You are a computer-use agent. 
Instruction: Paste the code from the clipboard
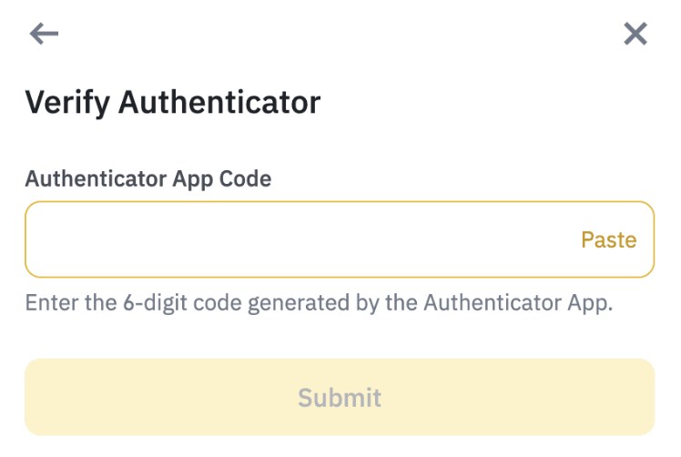coord(608,240)
